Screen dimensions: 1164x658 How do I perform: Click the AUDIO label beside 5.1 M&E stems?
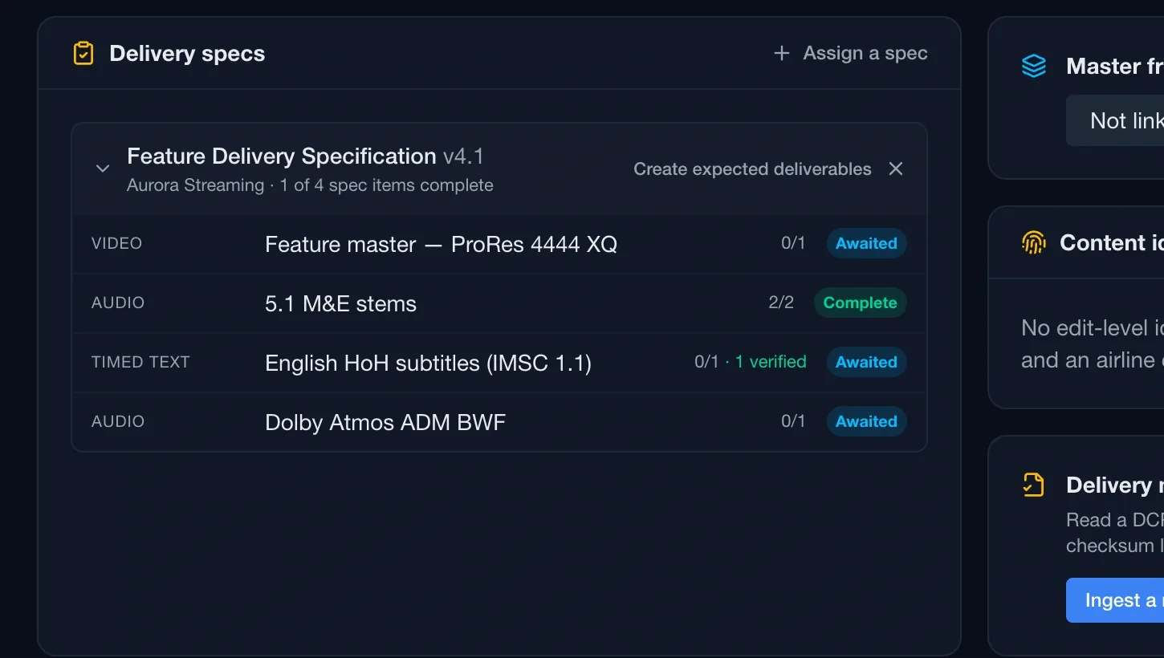point(118,303)
